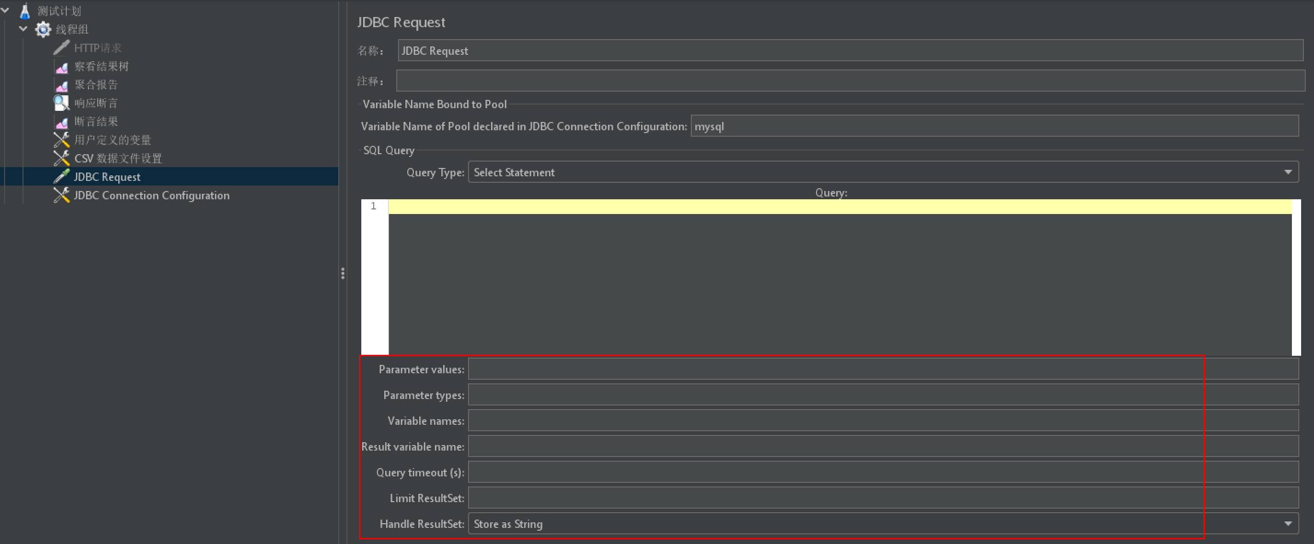Click the 聚合报告 listener graph icon
This screenshot has height=544, width=1314.
click(61, 85)
